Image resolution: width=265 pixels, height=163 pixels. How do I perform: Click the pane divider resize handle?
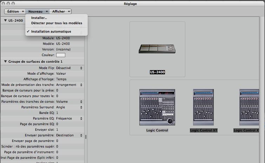point(86,137)
